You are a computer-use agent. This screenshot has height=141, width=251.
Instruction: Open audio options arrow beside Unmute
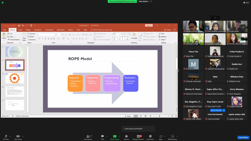click(10, 136)
